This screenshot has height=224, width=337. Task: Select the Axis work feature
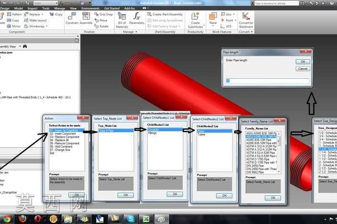click(x=226, y=14)
